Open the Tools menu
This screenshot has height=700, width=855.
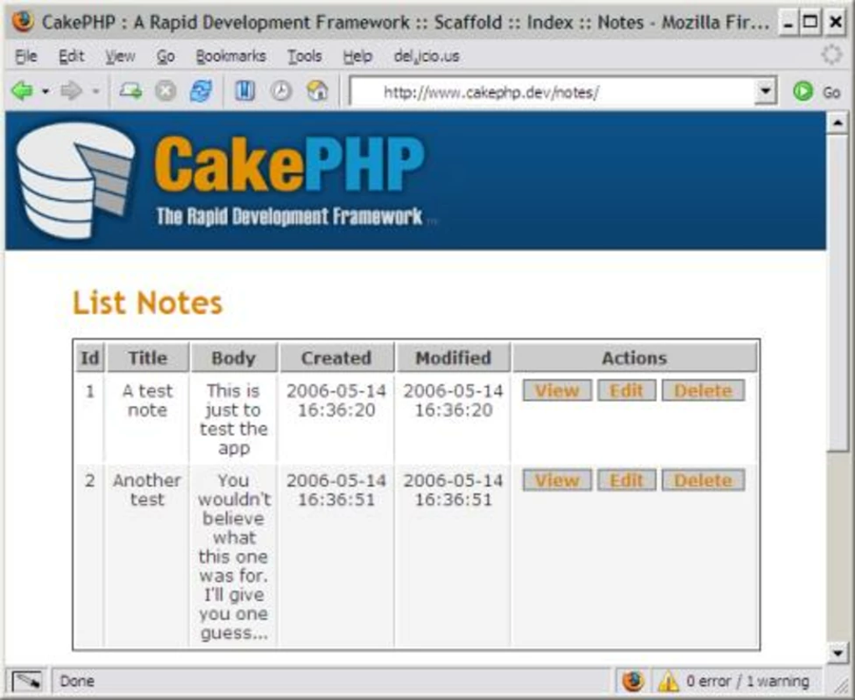coord(305,56)
